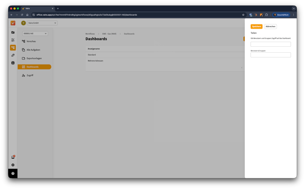Click the Abbrechen button
305x189 pixels.
pos(270,27)
